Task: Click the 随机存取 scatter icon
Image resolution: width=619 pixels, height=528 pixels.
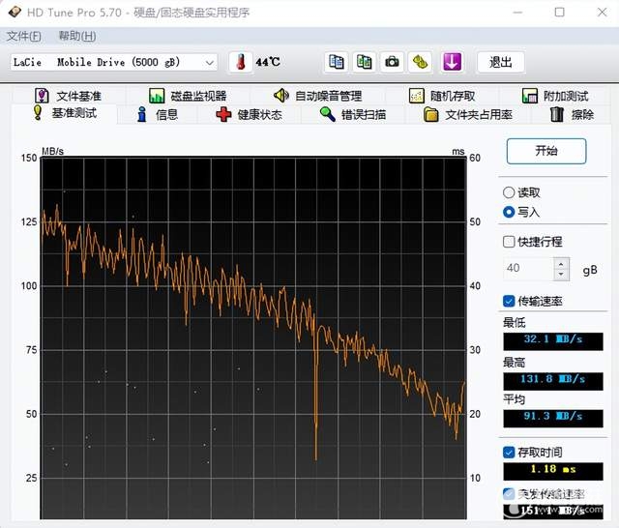Action: (x=417, y=96)
